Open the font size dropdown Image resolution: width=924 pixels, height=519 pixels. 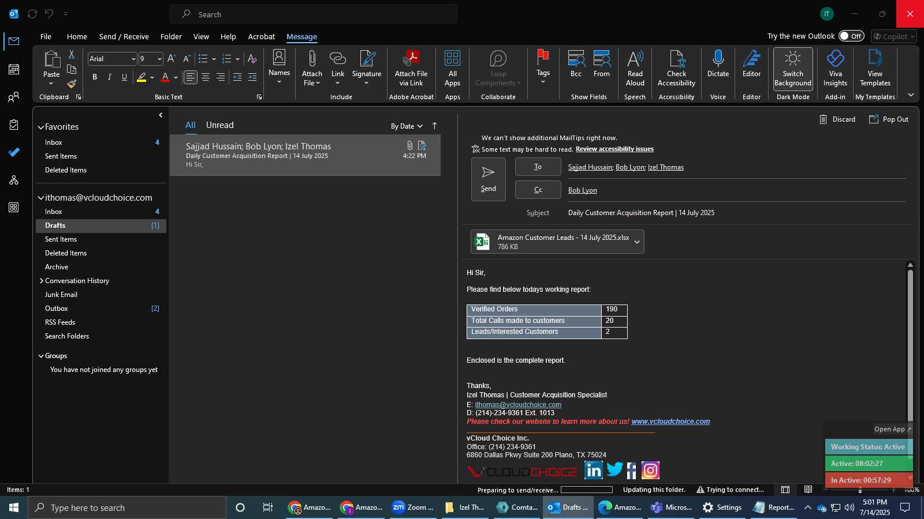(x=159, y=59)
